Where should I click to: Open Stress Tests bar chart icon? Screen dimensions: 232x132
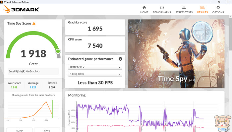tap(184, 7)
